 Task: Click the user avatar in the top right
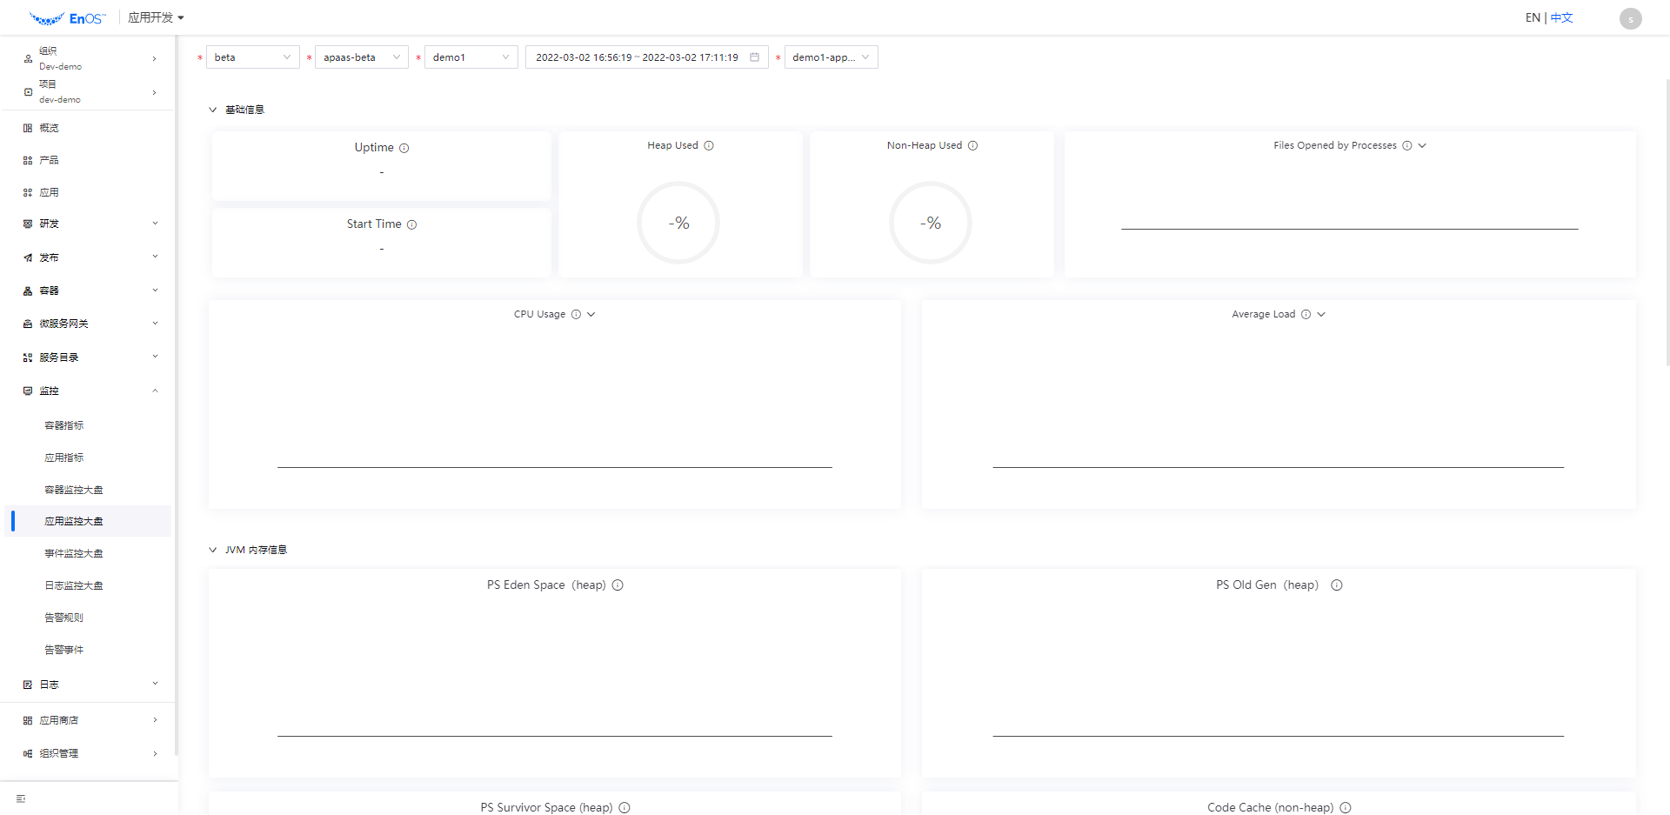[1630, 18]
